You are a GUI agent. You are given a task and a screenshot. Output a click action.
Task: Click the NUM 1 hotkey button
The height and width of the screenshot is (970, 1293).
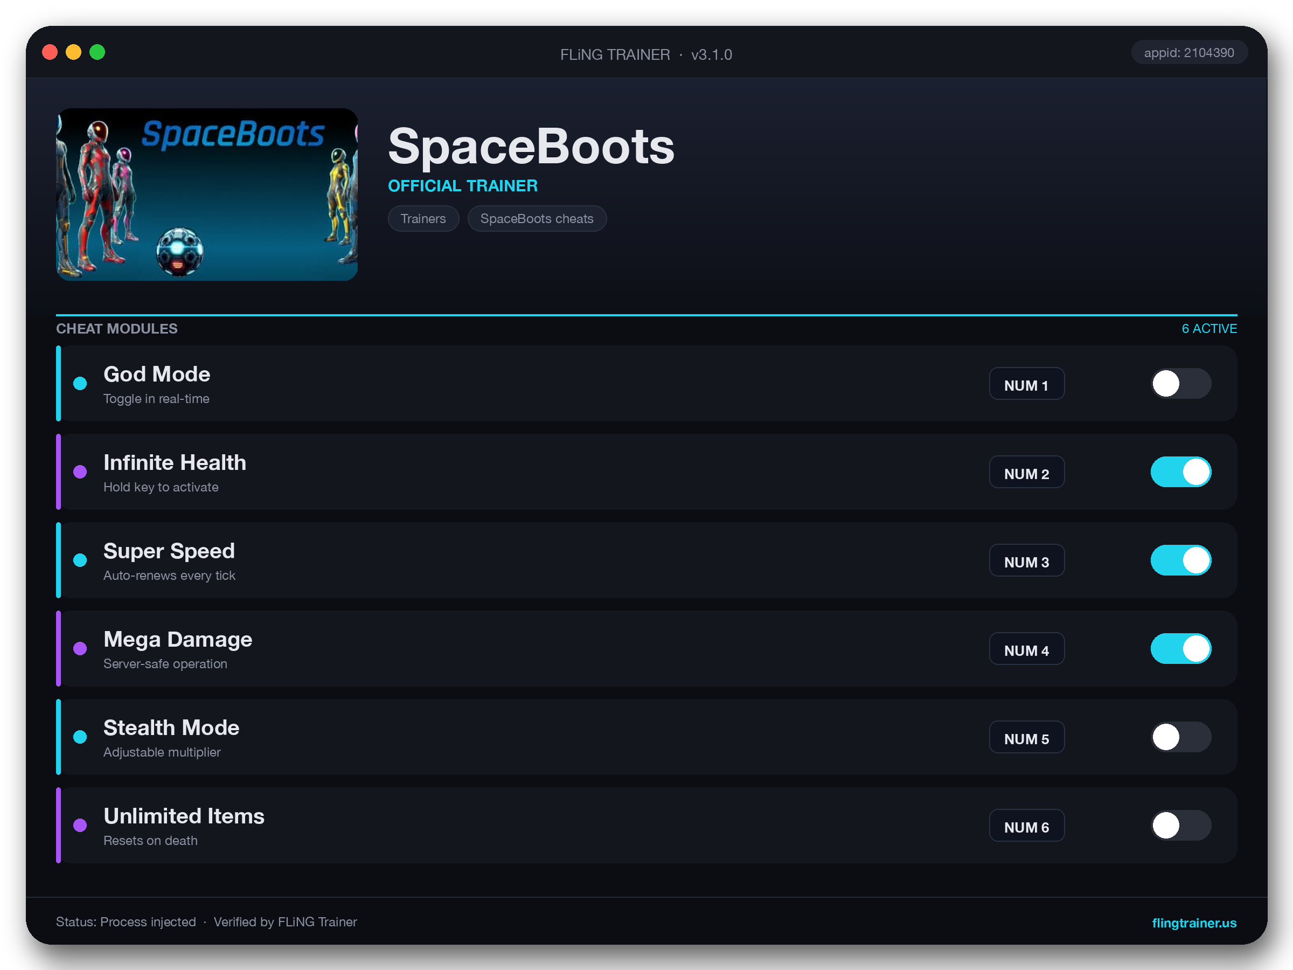1026,384
